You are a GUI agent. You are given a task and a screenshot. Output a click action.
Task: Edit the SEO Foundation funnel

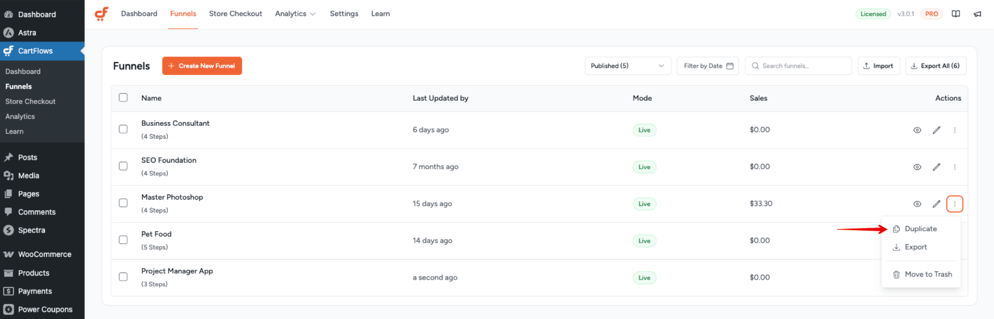point(937,167)
